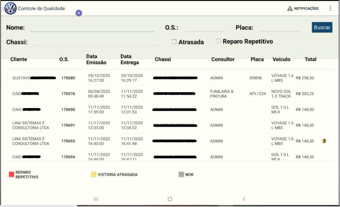Select order 170576 Novo Gol row
Image resolution: width=340 pixels, height=207 pixels.
(x=170, y=94)
